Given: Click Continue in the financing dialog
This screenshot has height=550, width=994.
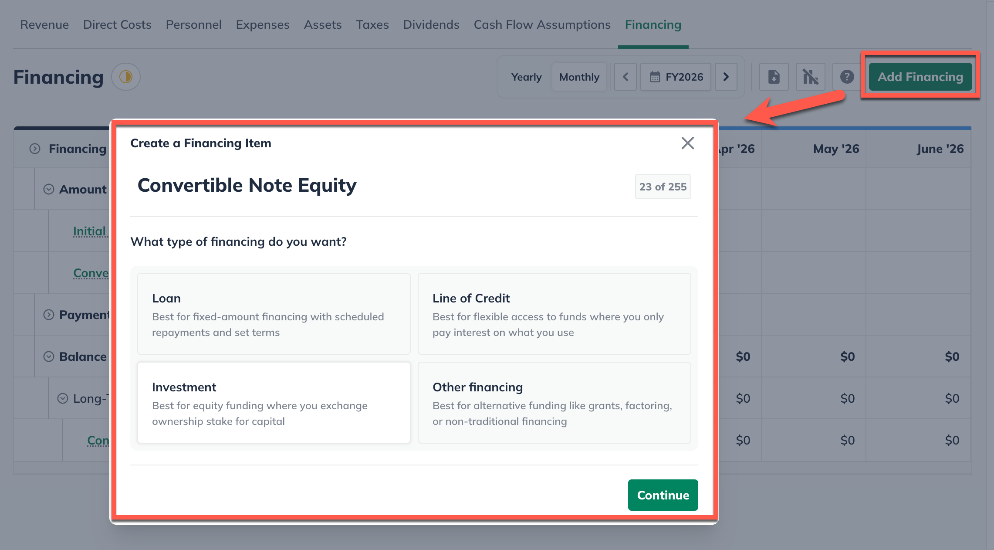Looking at the screenshot, I should pyautogui.click(x=663, y=495).
